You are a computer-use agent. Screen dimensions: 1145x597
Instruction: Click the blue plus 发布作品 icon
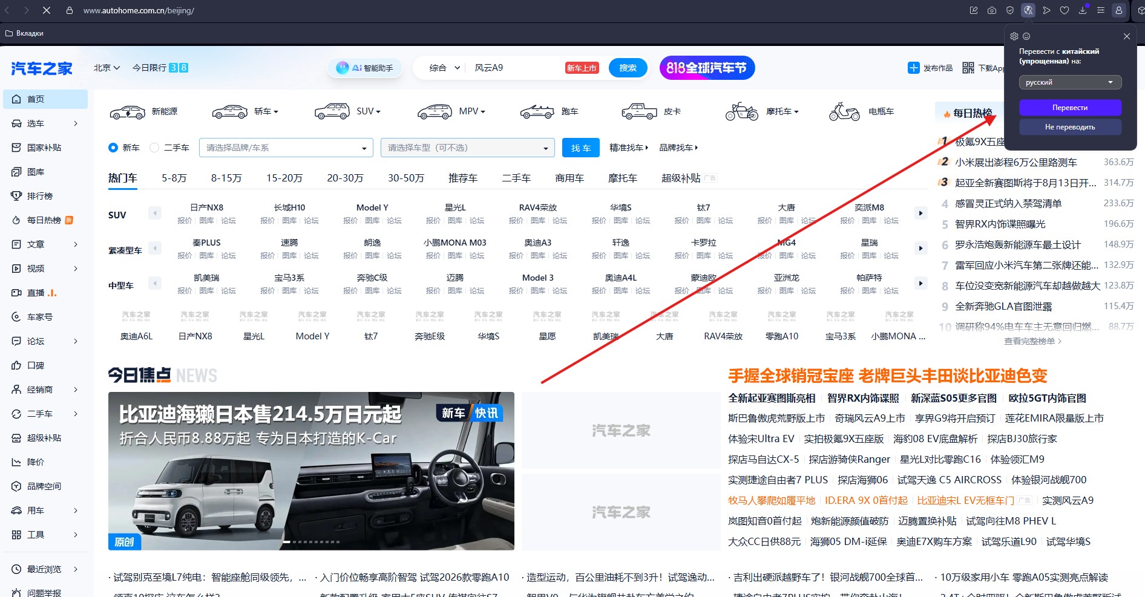(x=914, y=68)
